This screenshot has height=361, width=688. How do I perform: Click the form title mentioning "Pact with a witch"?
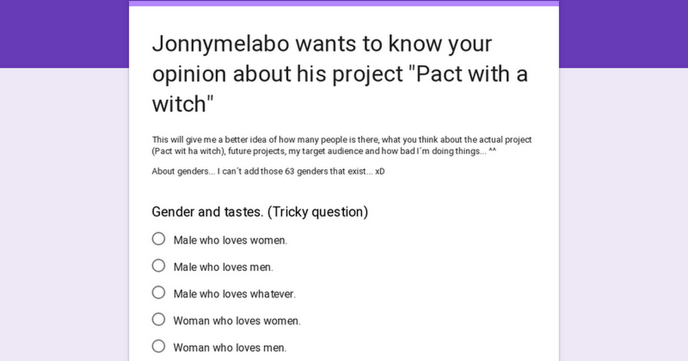tap(339, 74)
